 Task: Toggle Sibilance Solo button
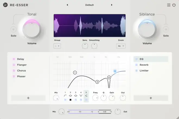[166, 29]
